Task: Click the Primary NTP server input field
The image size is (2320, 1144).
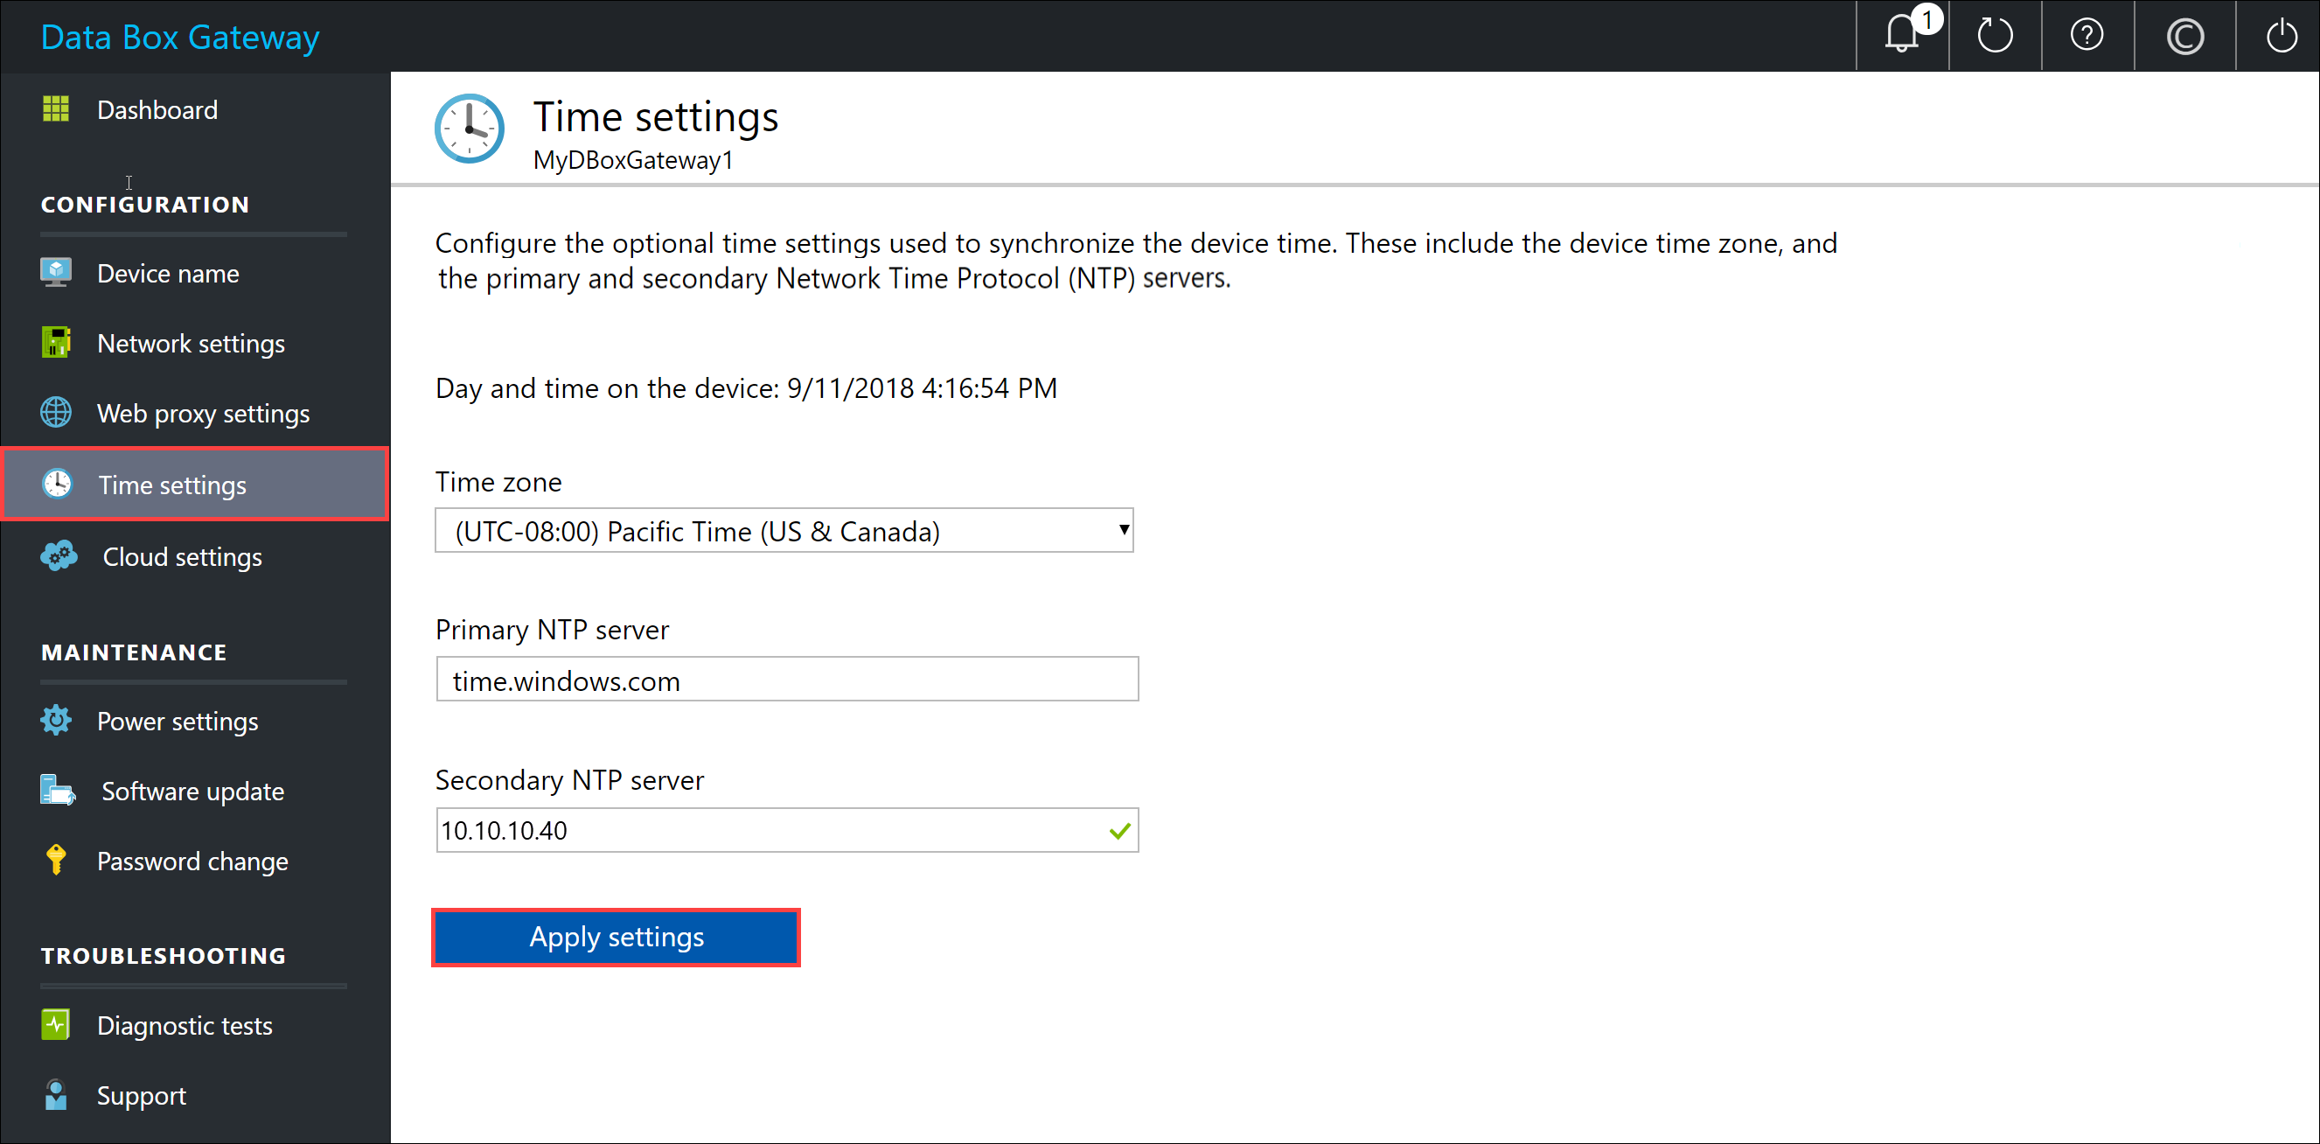Action: [x=787, y=680]
